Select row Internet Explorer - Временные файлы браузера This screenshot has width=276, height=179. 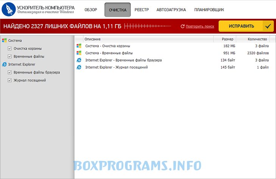click(175, 60)
